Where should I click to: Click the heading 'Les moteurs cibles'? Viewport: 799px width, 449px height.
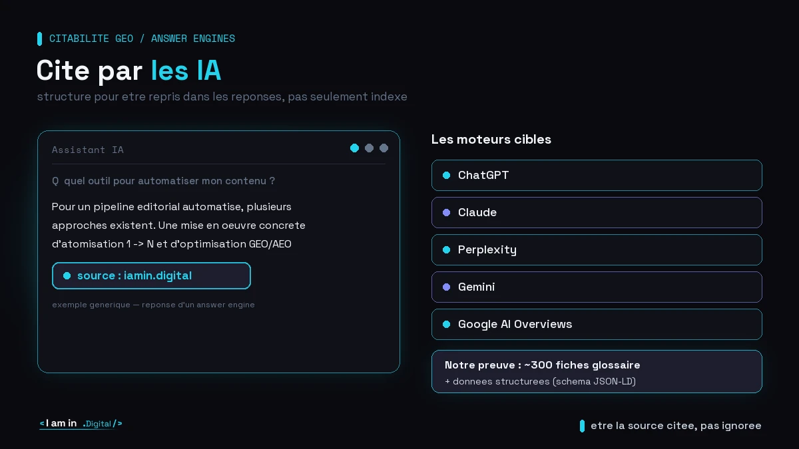(x=491, y=139)
